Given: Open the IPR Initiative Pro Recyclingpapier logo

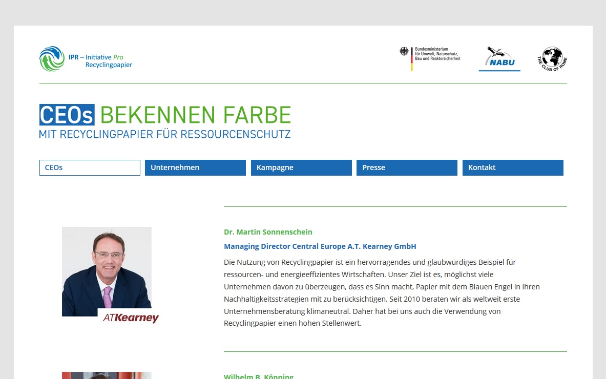Looking at the screenshot, I should (86, 59).
